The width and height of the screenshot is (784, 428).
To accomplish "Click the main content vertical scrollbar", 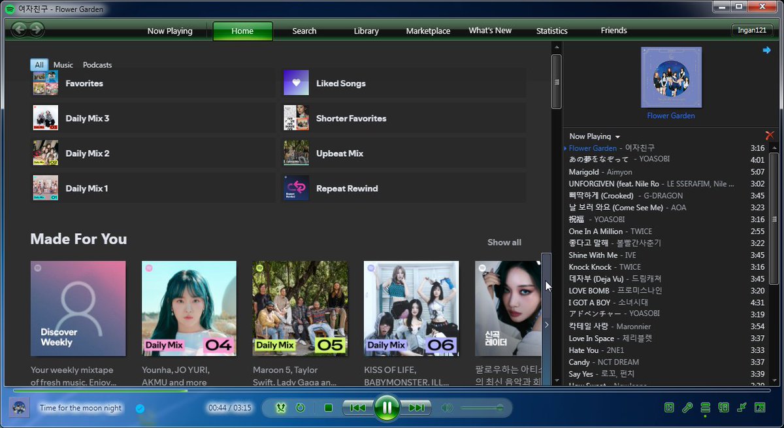I will [556, 82].
